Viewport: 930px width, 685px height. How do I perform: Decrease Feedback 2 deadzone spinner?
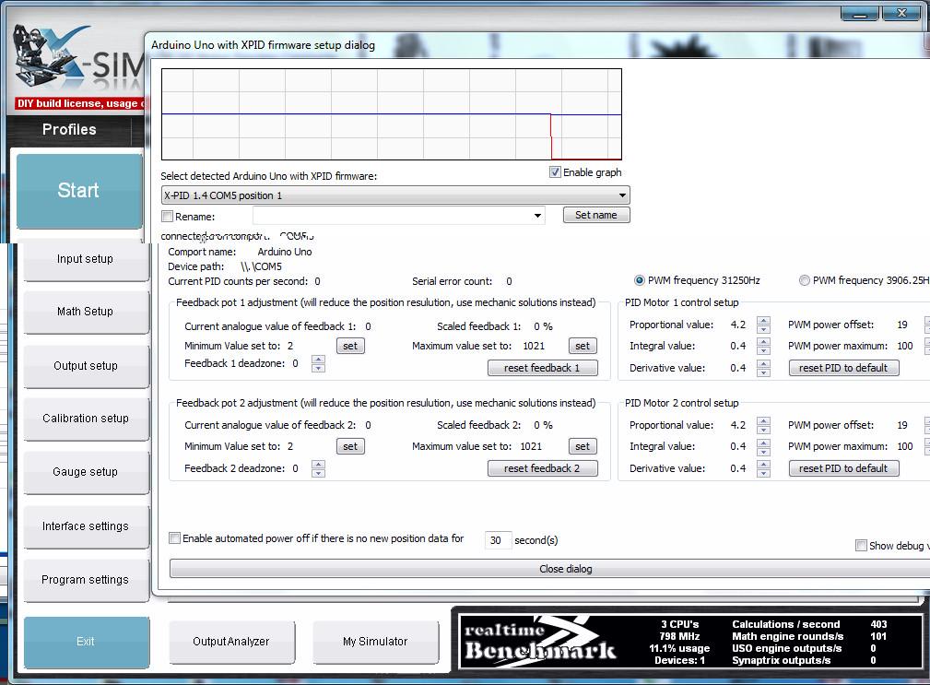point(318,473)
